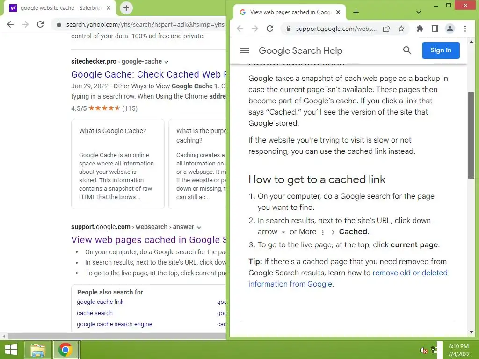The height and width of the screenshot is (359, 479).
Task: Click the left scroll arrow of the Yahoo horizontal scrollbar
Action: 4,337
